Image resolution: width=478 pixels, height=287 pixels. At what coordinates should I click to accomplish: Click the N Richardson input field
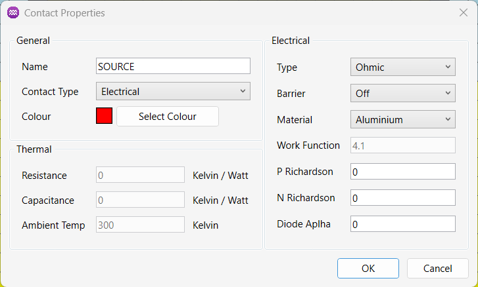(x=402, y=198)
